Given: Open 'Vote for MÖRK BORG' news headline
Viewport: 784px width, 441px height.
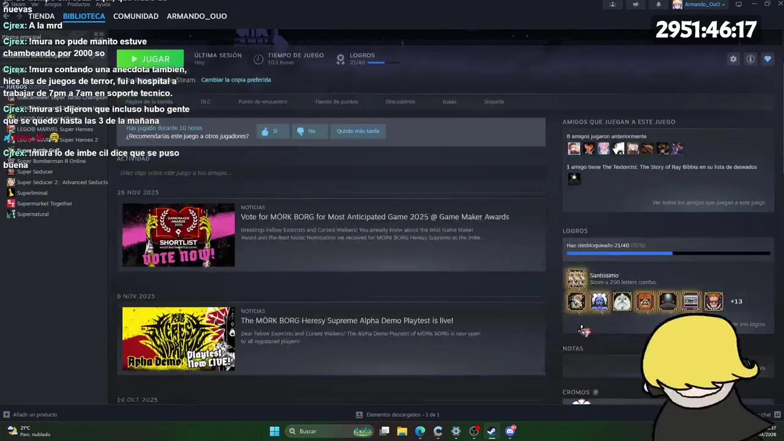Looking at the screenshot, I should point(375,217).
